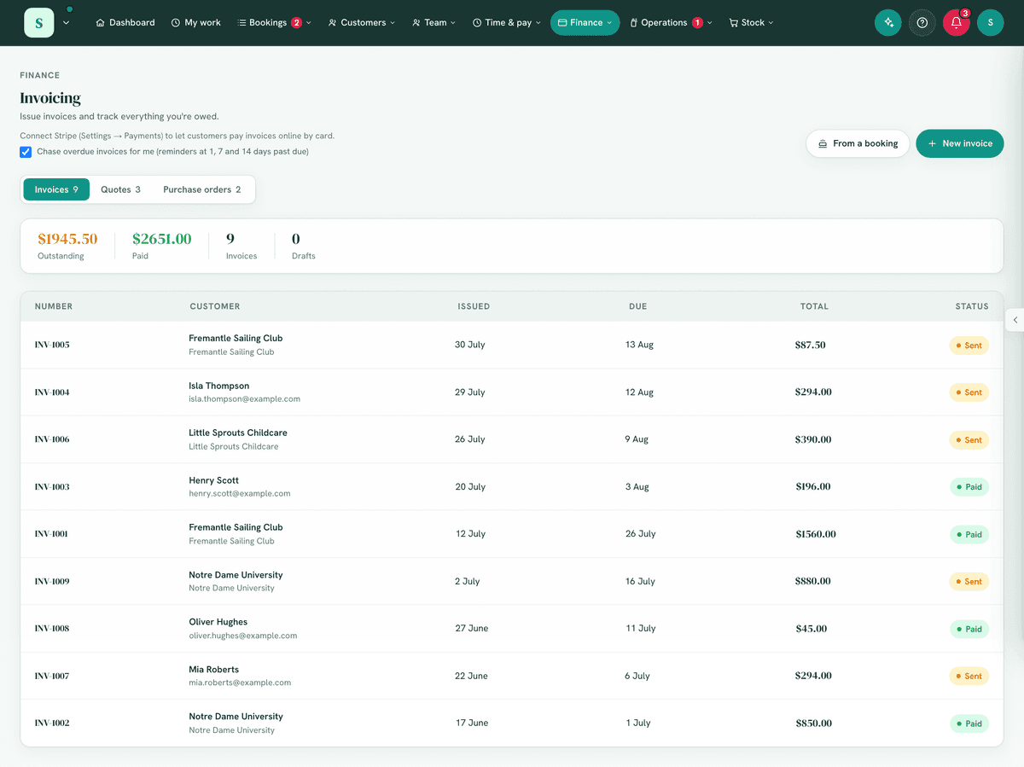
Task: Open the Stock dropdown
Action: (751, 23)
